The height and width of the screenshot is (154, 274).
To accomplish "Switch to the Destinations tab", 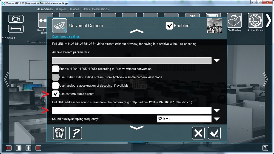I will (100, 9).
